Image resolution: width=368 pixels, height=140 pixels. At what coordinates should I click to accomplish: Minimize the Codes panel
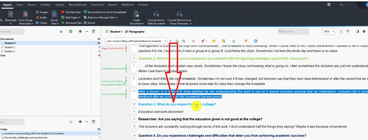87,122
